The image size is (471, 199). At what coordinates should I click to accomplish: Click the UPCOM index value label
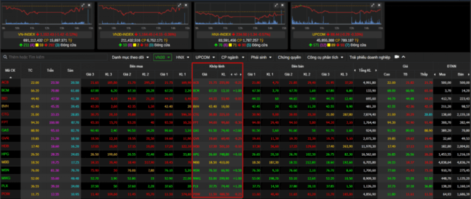(338, 35)
